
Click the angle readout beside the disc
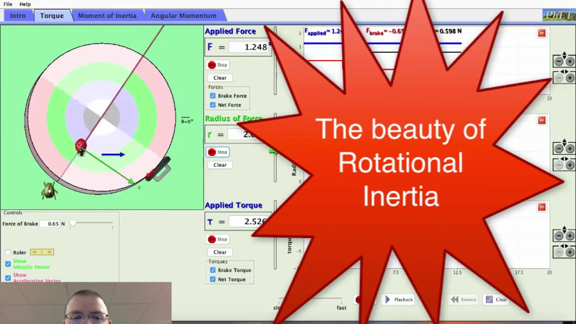click(x=187, y=121)
